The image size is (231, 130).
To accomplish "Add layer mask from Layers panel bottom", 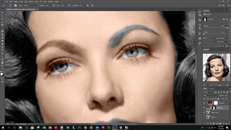I will (x=214, y=123).
